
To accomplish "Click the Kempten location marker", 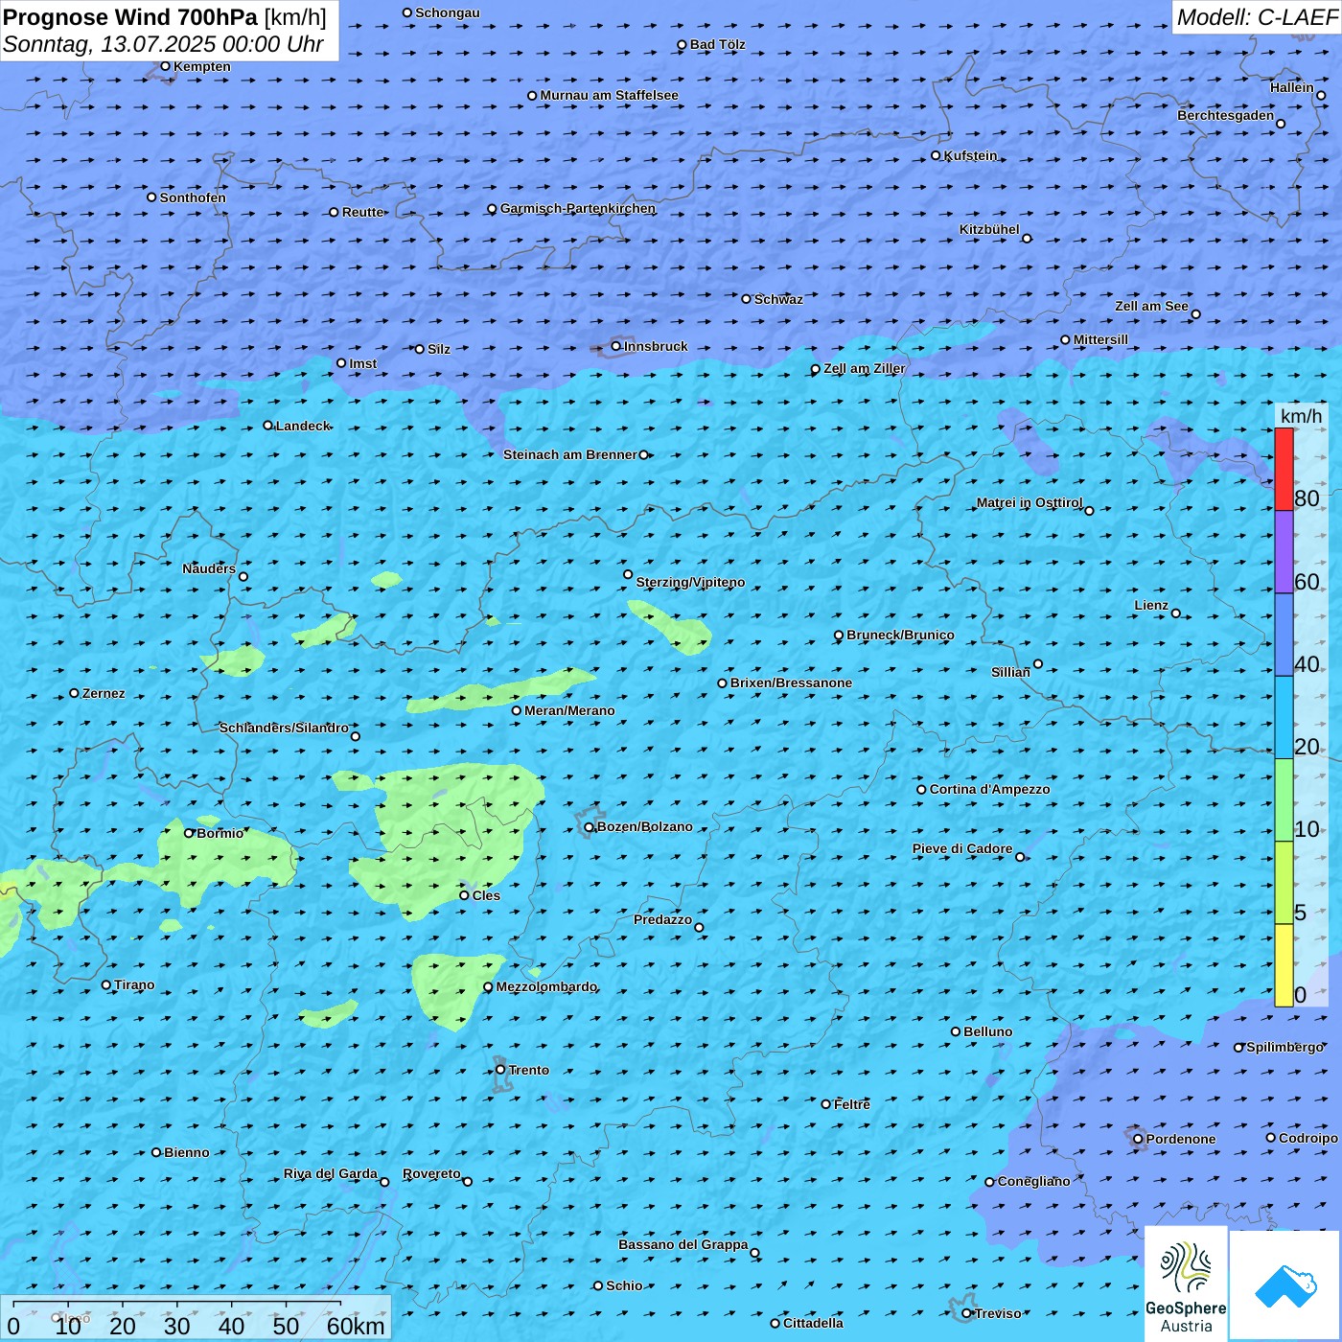I will tap(166, 66).
